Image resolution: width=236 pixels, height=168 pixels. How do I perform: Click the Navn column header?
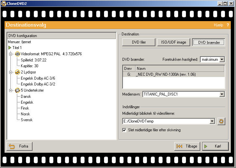[x=180, y=69]
